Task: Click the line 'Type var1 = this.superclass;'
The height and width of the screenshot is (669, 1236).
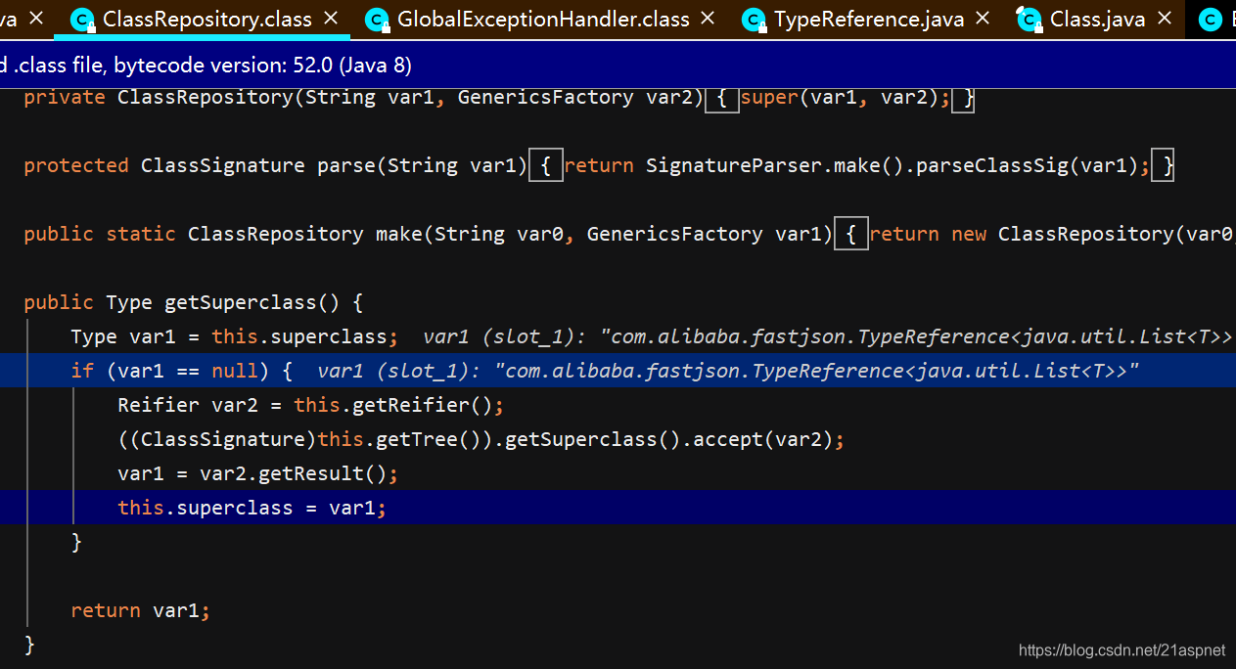Action: pos(234,336)
